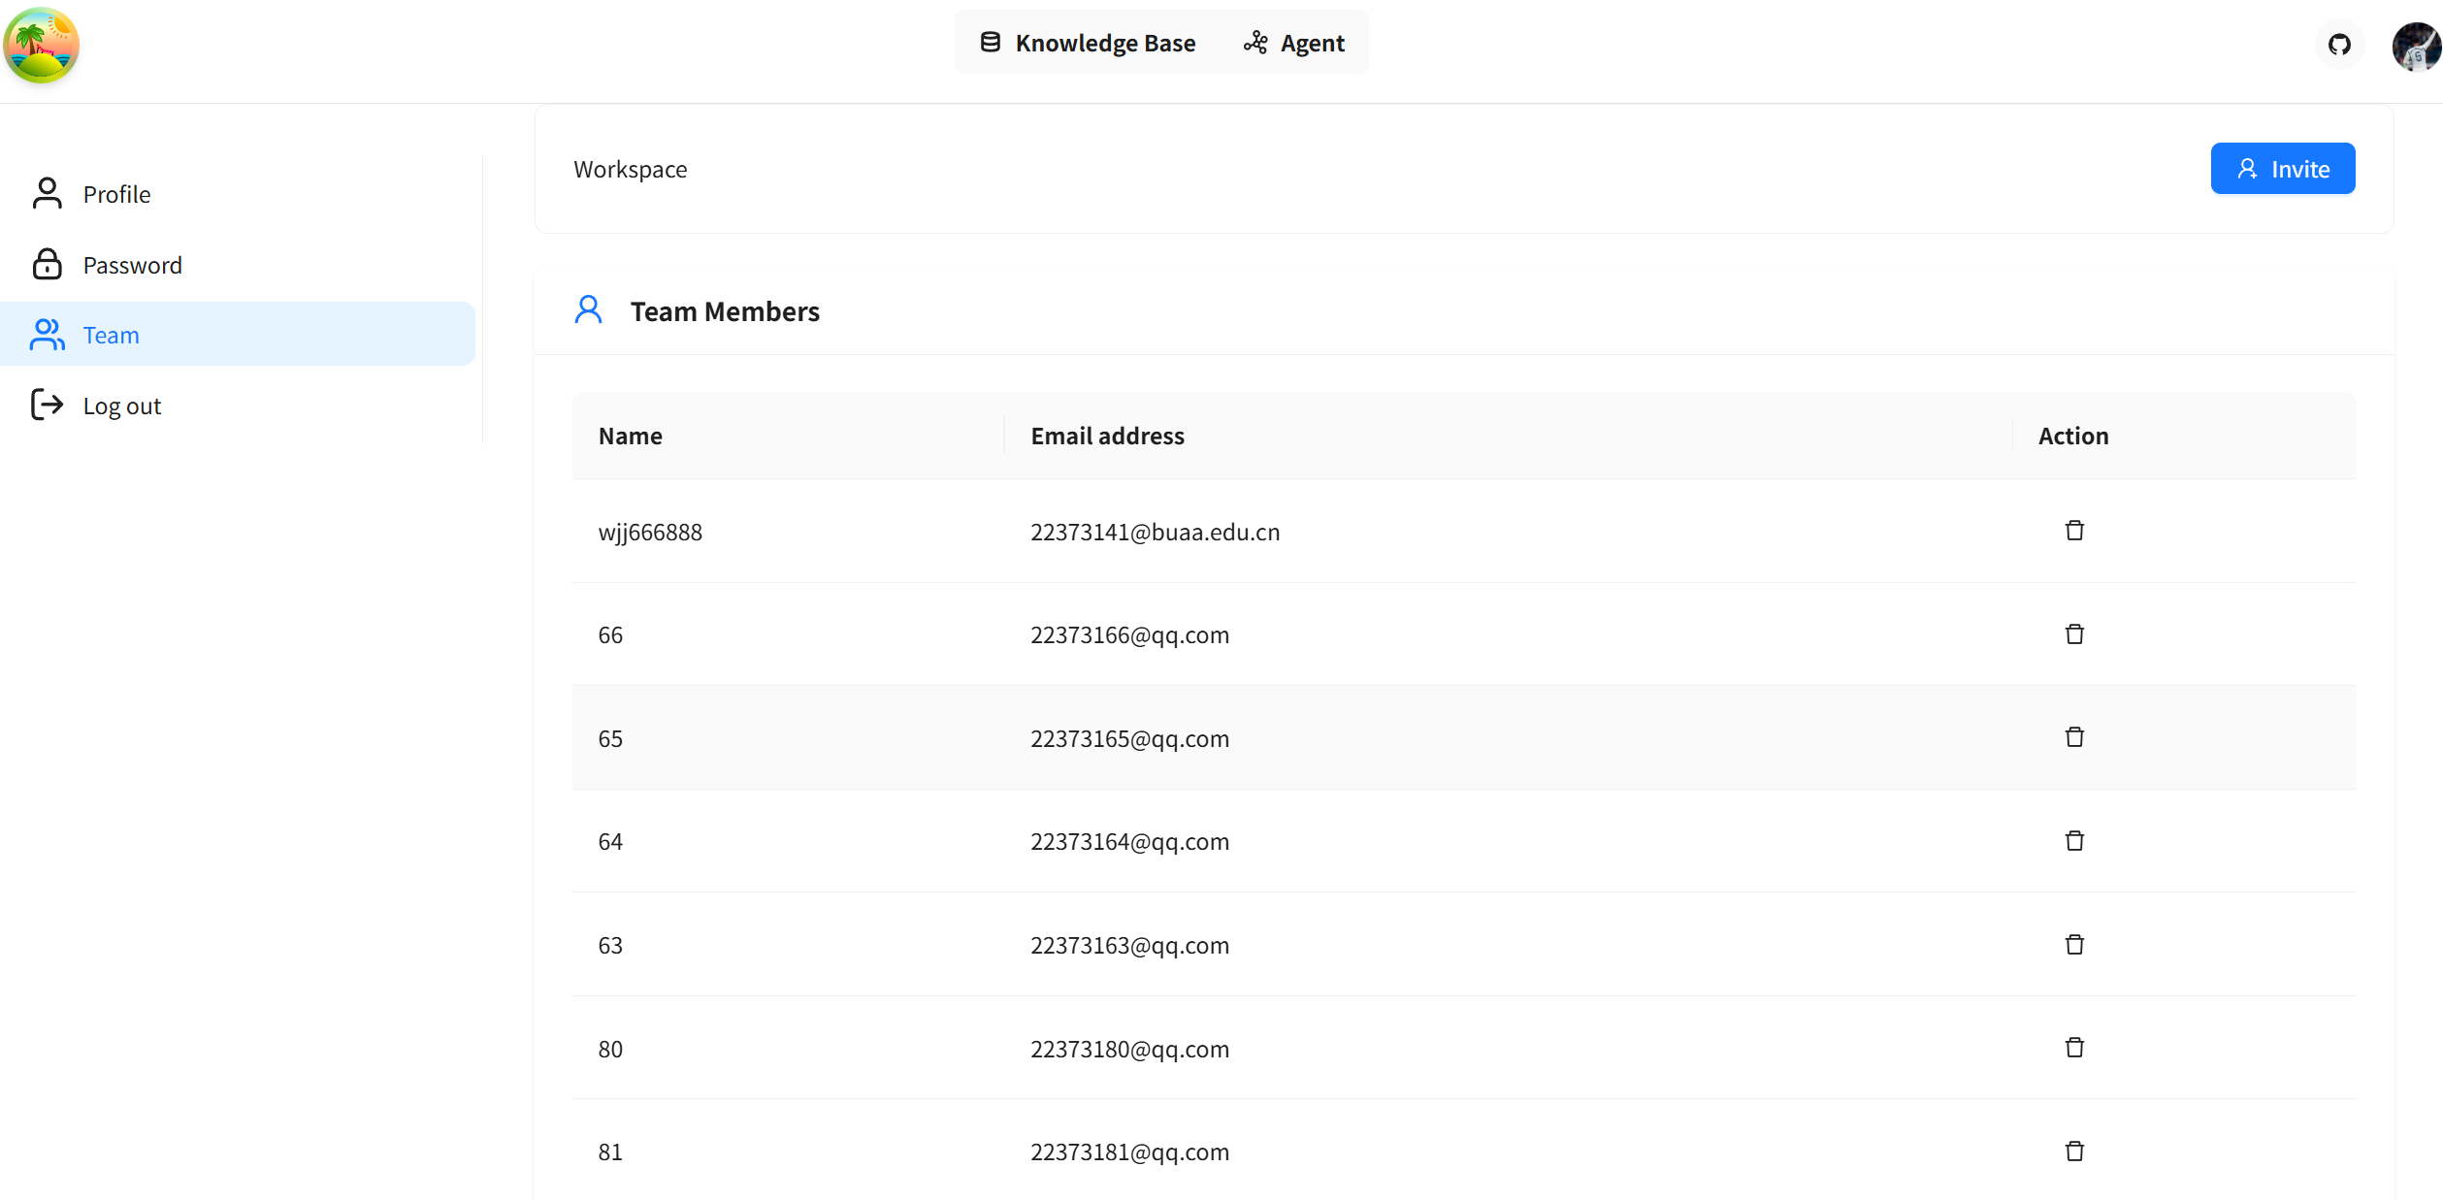The image size is (2443, 1200).
Task: Remove member 22373165@qq.com via trash icon
Action: pyautogui.click(x=2074, y=737)
